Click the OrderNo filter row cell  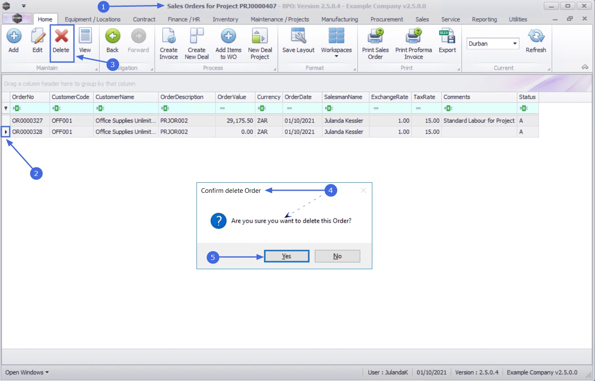[x=30, y=108]
